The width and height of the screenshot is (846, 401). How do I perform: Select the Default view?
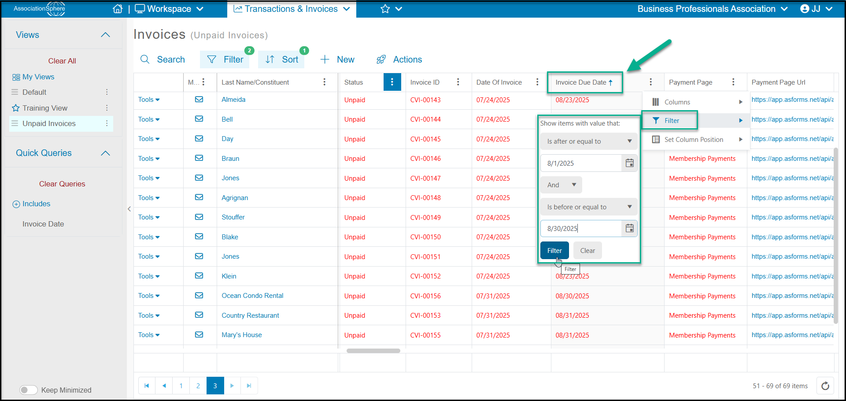(34, 92)
